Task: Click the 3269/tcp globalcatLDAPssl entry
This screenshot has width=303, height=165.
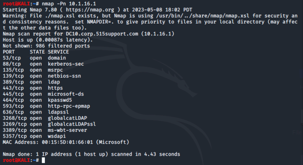Action: point(49,124)
